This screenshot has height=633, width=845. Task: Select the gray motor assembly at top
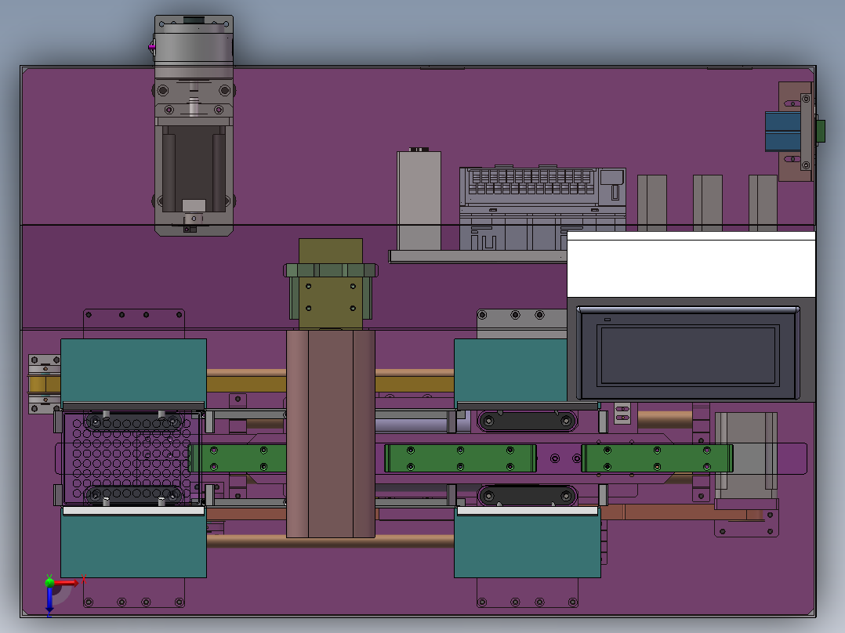coord(194,125)
